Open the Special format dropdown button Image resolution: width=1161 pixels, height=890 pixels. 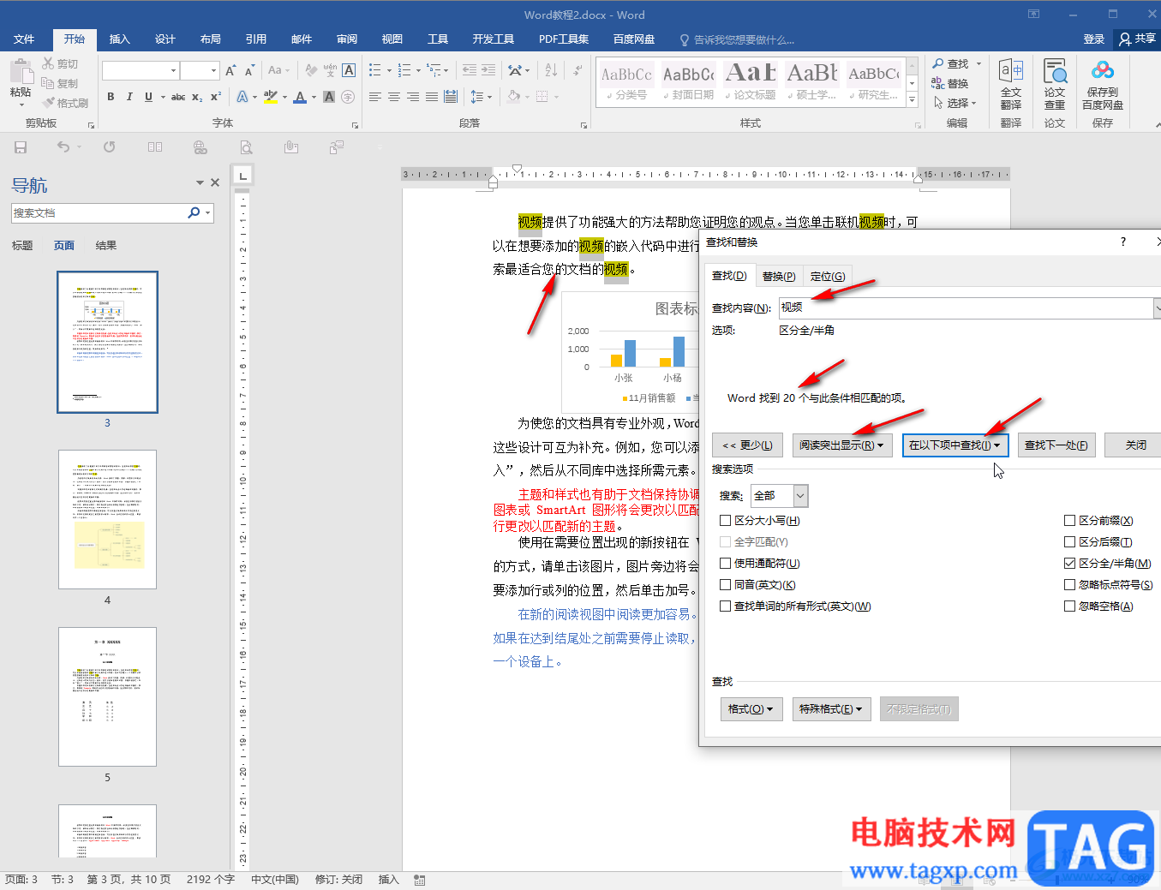tap(832, 709)
